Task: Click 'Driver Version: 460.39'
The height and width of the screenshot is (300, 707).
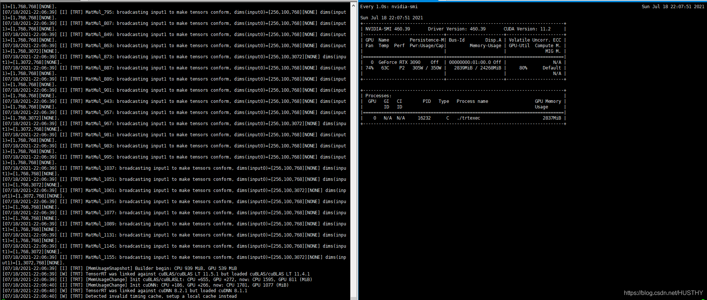Action: [457, 29]
